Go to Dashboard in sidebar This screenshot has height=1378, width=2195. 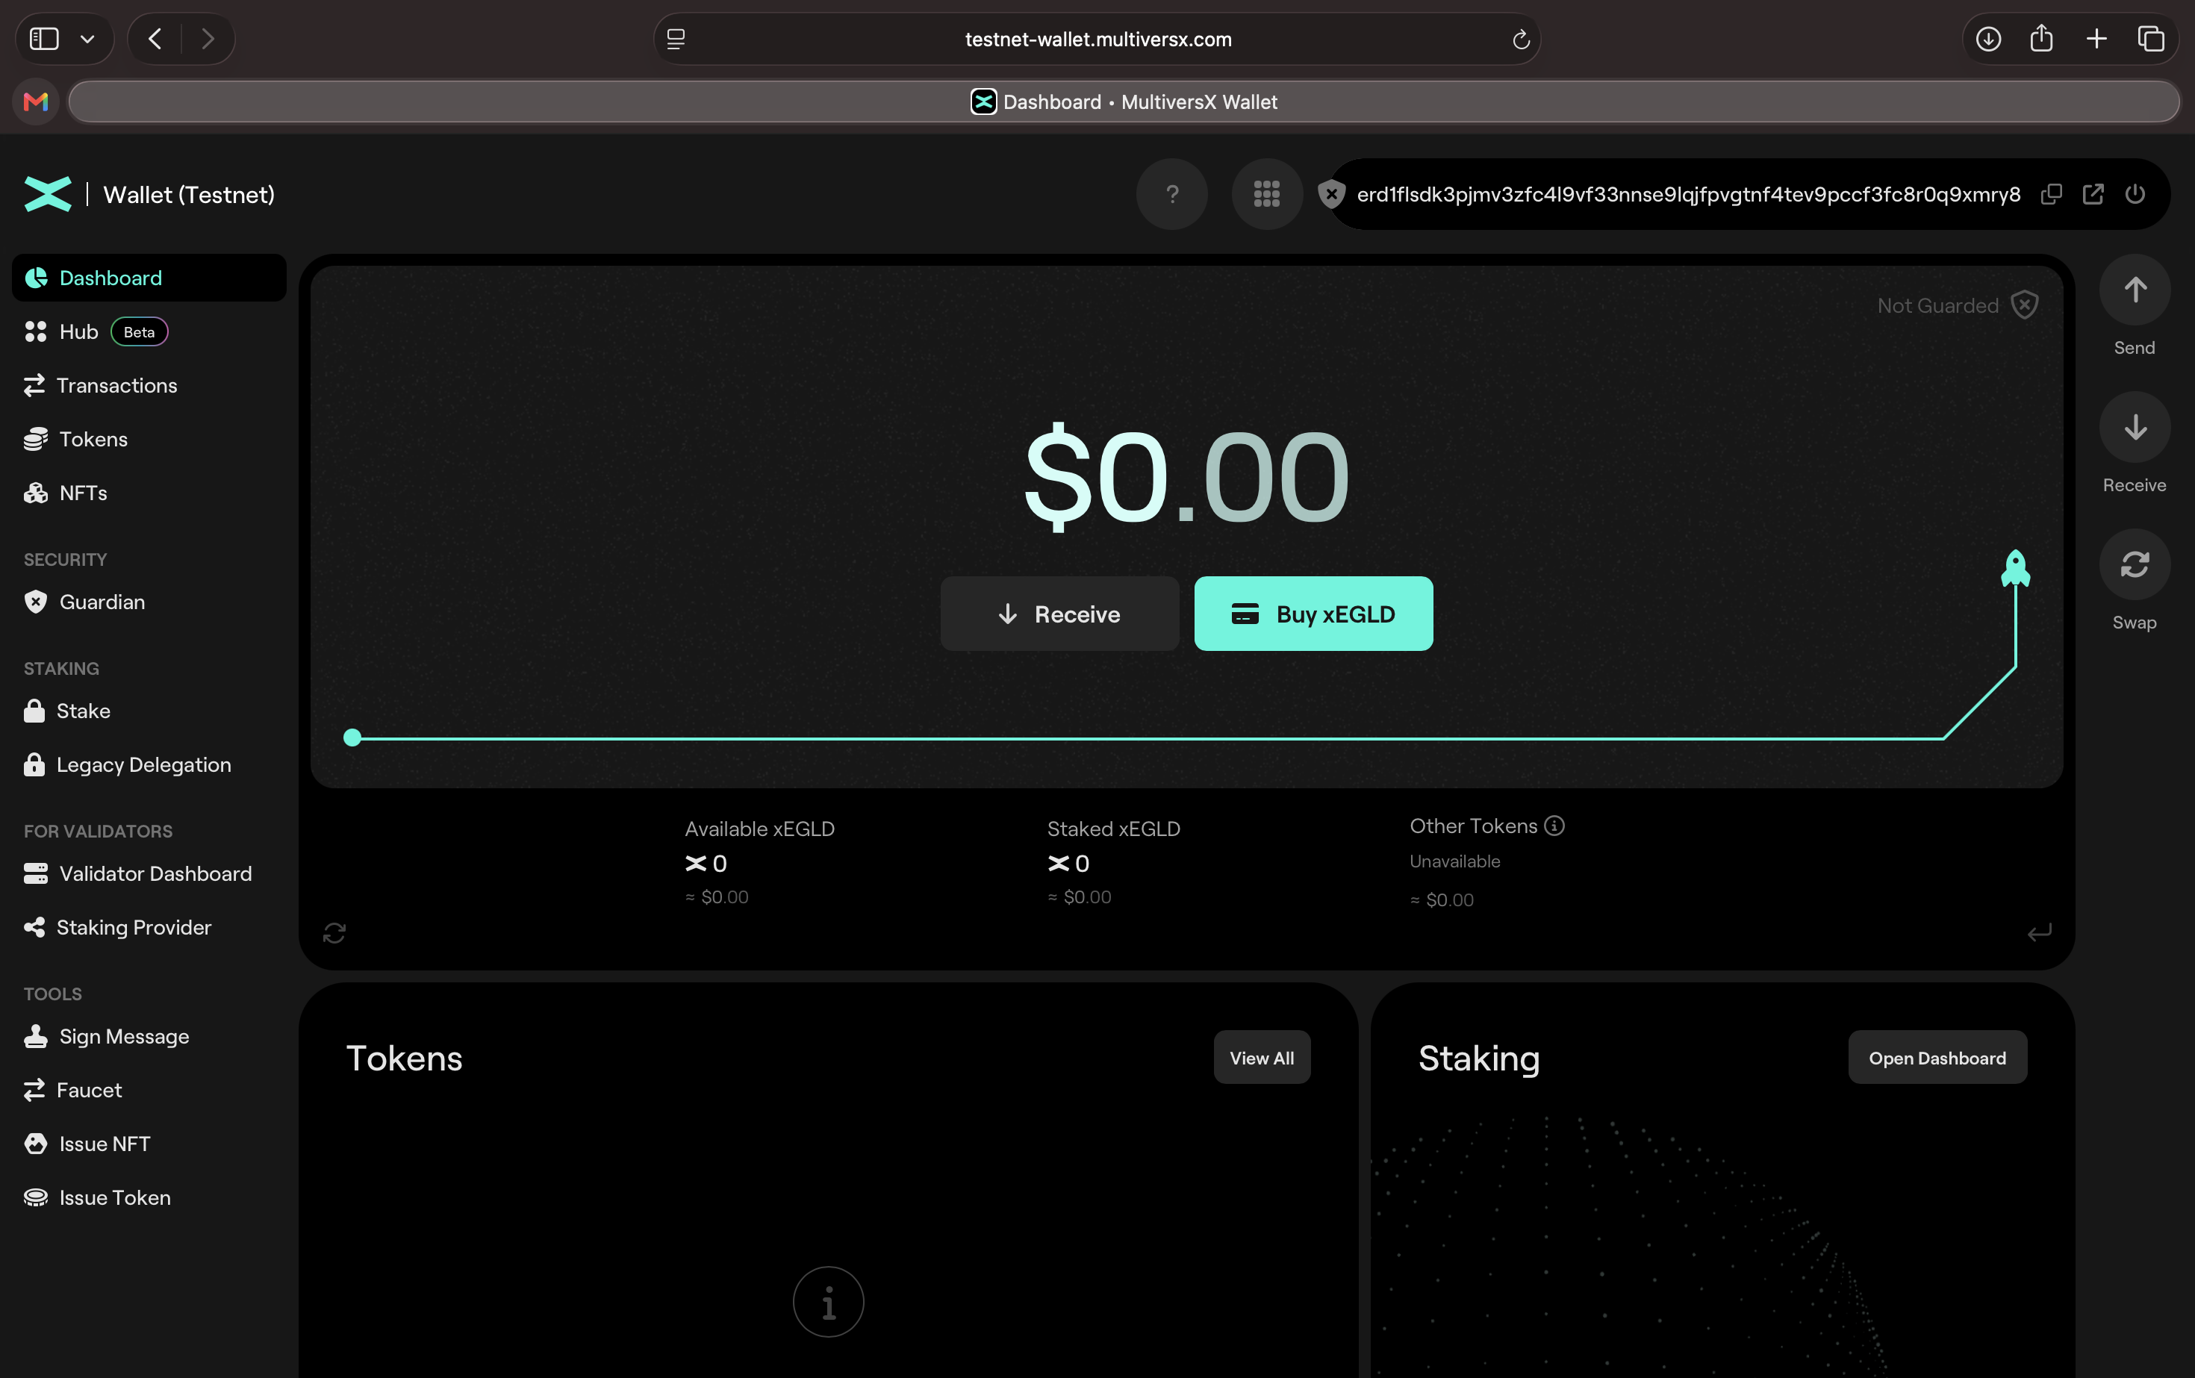click(149, 278)
